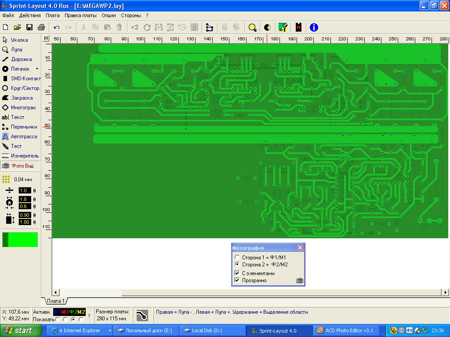Image resolution: width=450 pixels, height=337 pixels.
Task: Switch to the Плата 1 tab
Action: pos(55,301)
